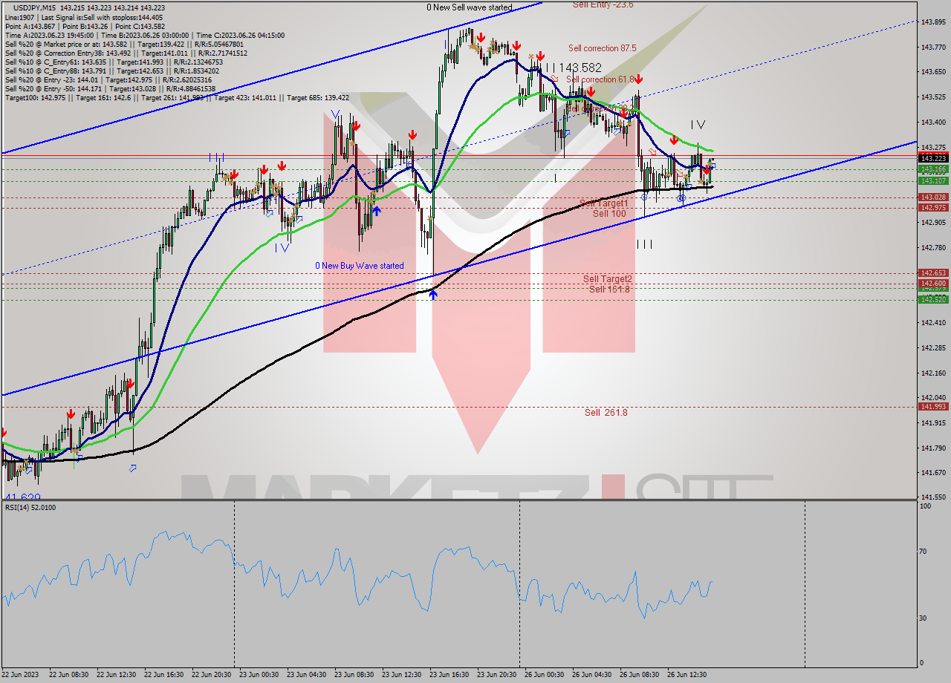This screenshot has width=951, height=683.
Task: Click the green 142.520 price tag
Action: (x=933, y=299)
